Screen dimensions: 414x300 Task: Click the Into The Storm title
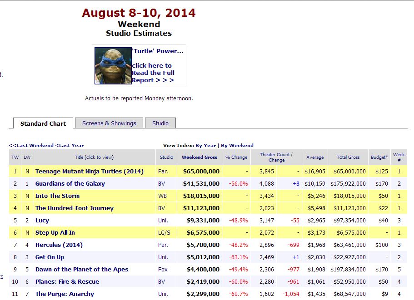(x=57, y=196)
